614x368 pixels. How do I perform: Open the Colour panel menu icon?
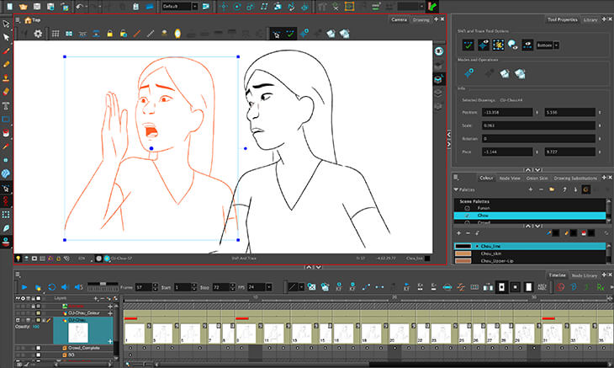tap(456, 178)
